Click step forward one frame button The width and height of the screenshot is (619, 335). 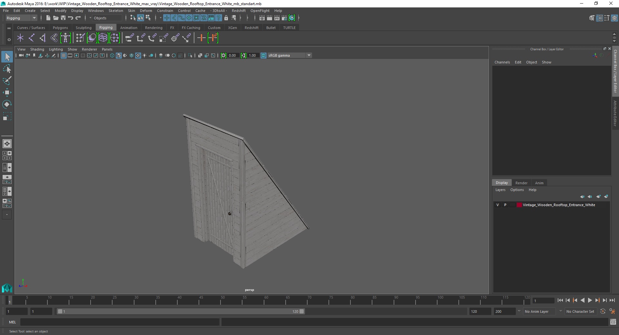604,300
